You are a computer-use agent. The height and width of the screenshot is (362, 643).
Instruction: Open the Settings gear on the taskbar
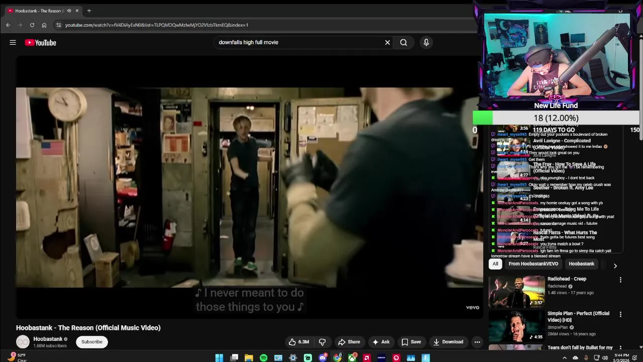(293, 358)
